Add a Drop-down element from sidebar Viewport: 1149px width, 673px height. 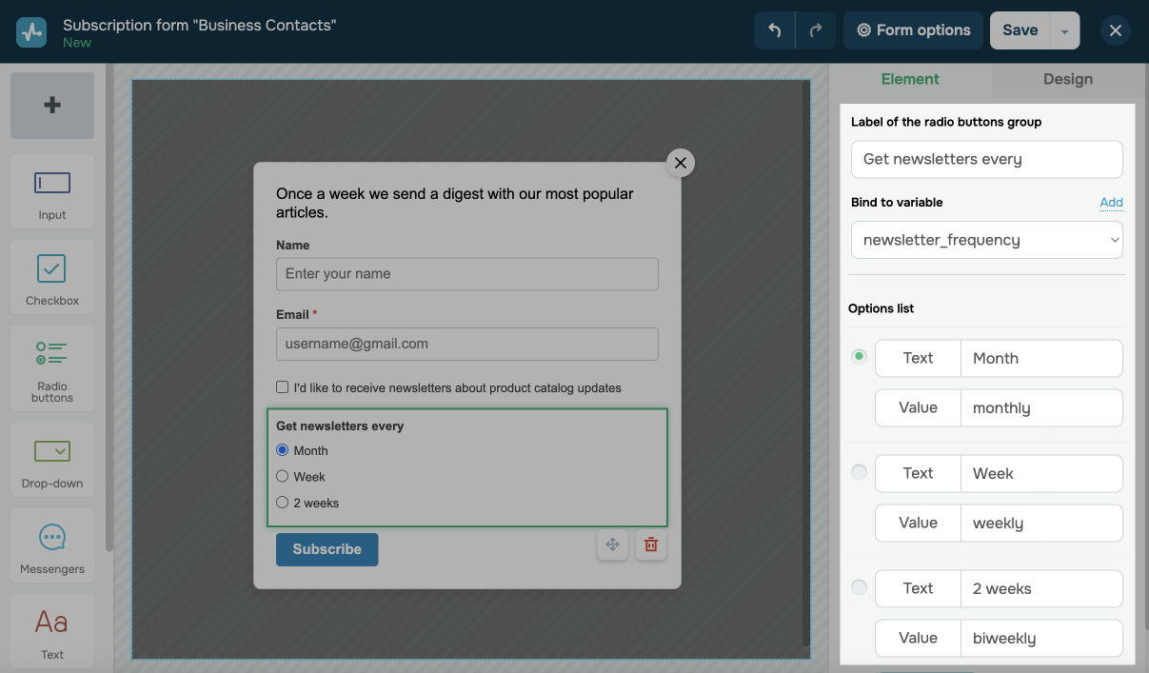coord(52,460)
